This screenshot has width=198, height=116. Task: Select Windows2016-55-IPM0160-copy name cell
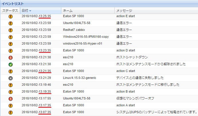click(x=84, y=37)
